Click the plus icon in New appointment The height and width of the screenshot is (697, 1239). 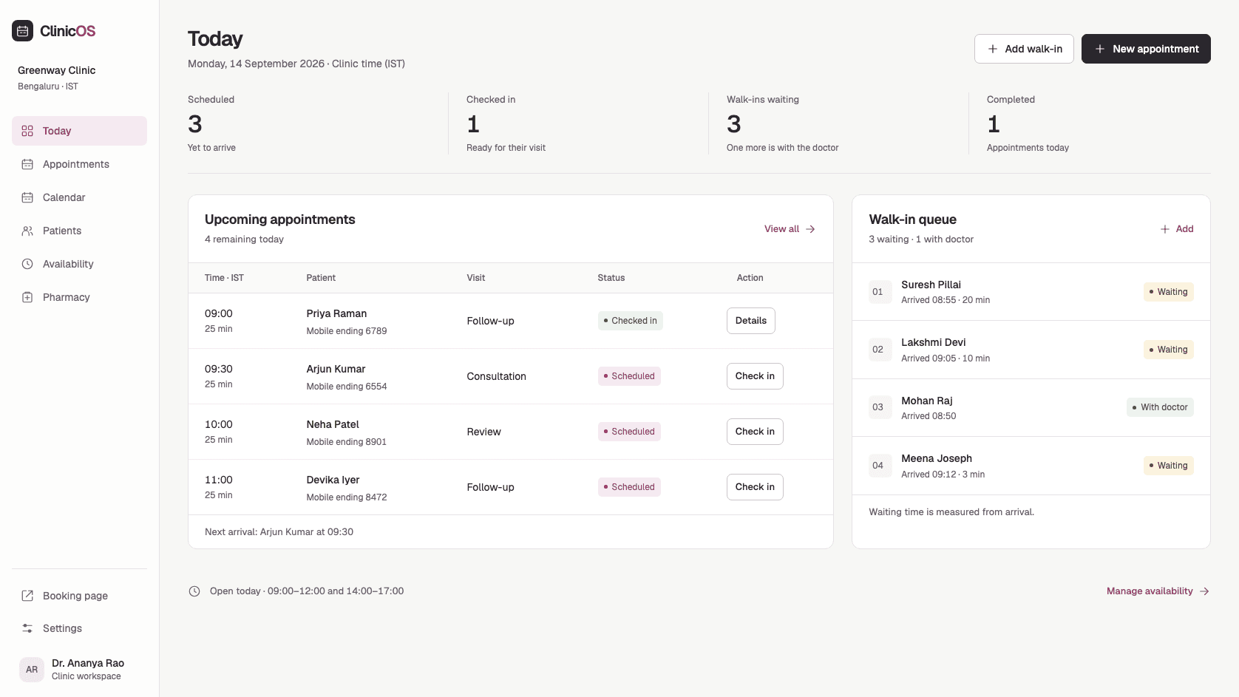(x=1100, y=49)
